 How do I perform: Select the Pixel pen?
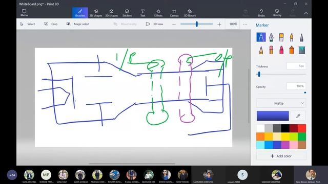coord(302,37)
